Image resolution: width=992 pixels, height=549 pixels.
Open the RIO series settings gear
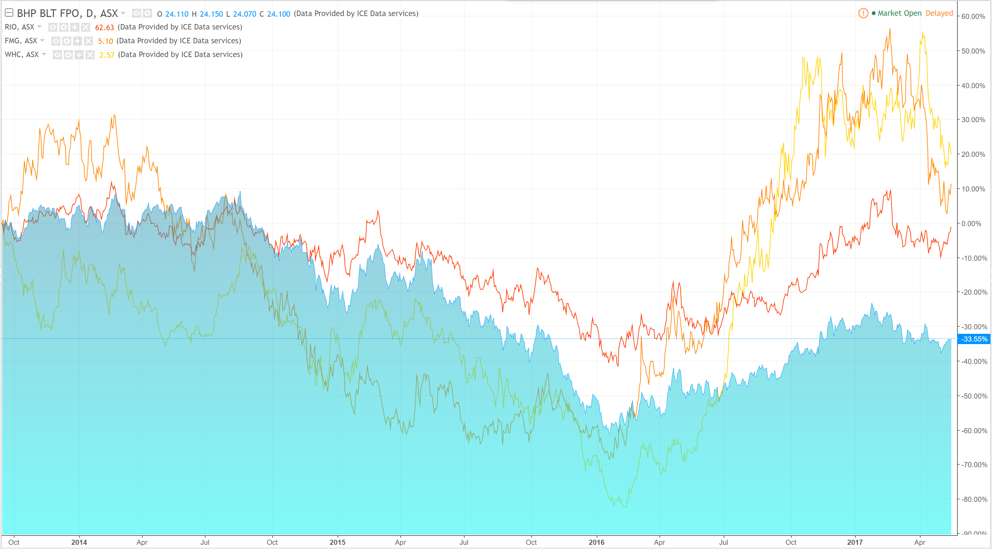click(x=63, y=27)
